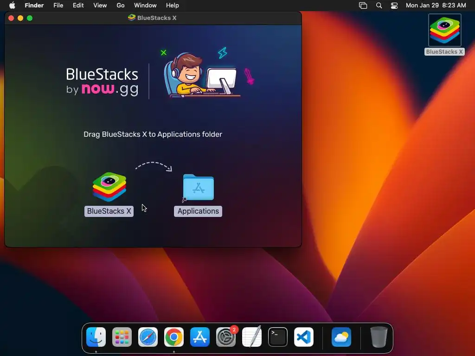
Task: Open the View menu
Action: [x=100, y=6]
